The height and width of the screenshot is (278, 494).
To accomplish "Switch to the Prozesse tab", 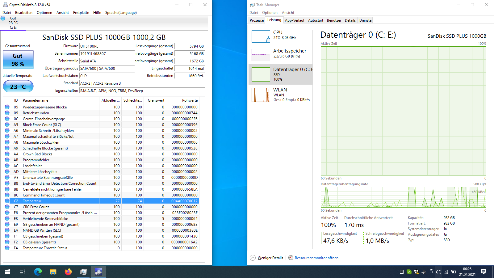I will click(257, 20).
